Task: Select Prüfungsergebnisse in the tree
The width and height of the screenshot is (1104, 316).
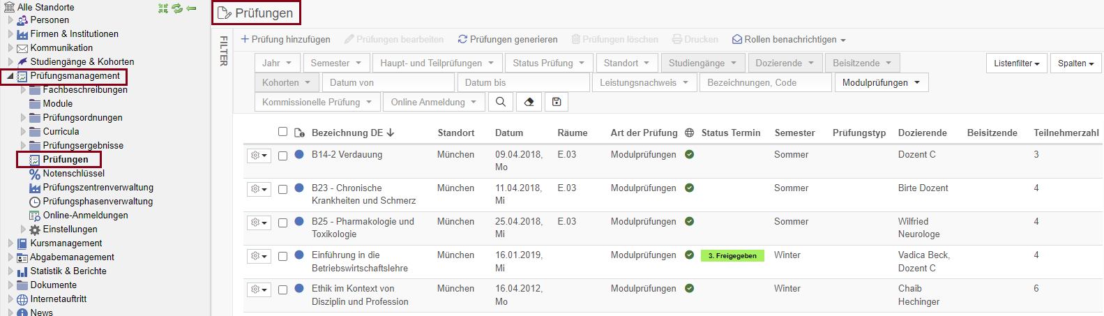Action: pos(83,145)
